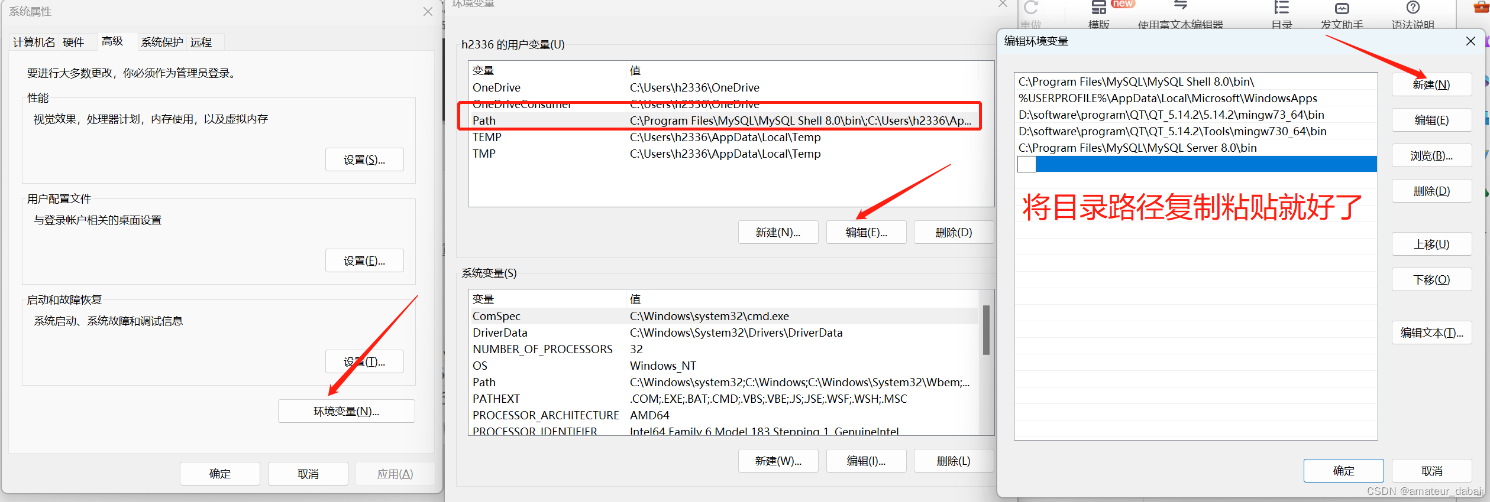
Task: Click 编辑(E) in 编辑环境变量 dialog
Action: pos(1431,120)
